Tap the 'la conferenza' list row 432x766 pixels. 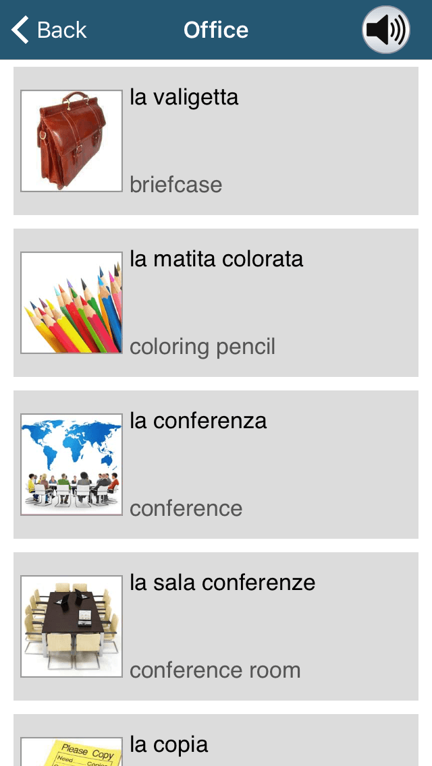pyautogui.click(x=216, y=464)
